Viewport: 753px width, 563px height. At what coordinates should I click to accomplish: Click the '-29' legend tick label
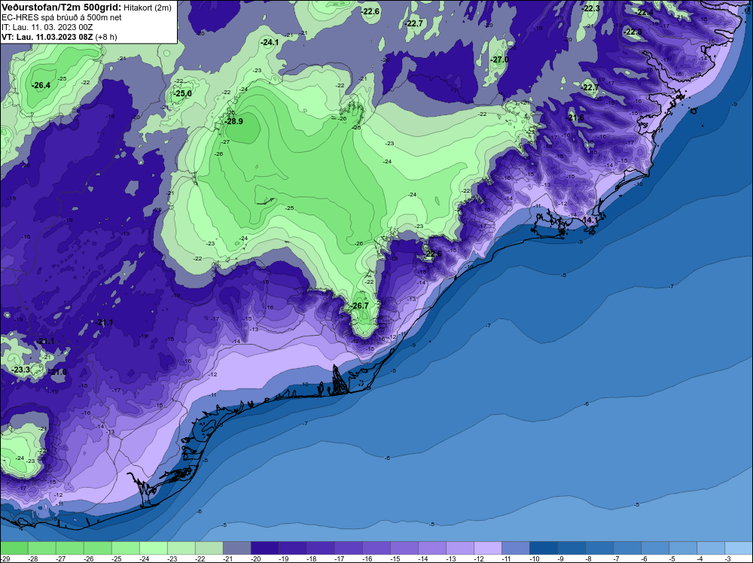pos(5,558)
